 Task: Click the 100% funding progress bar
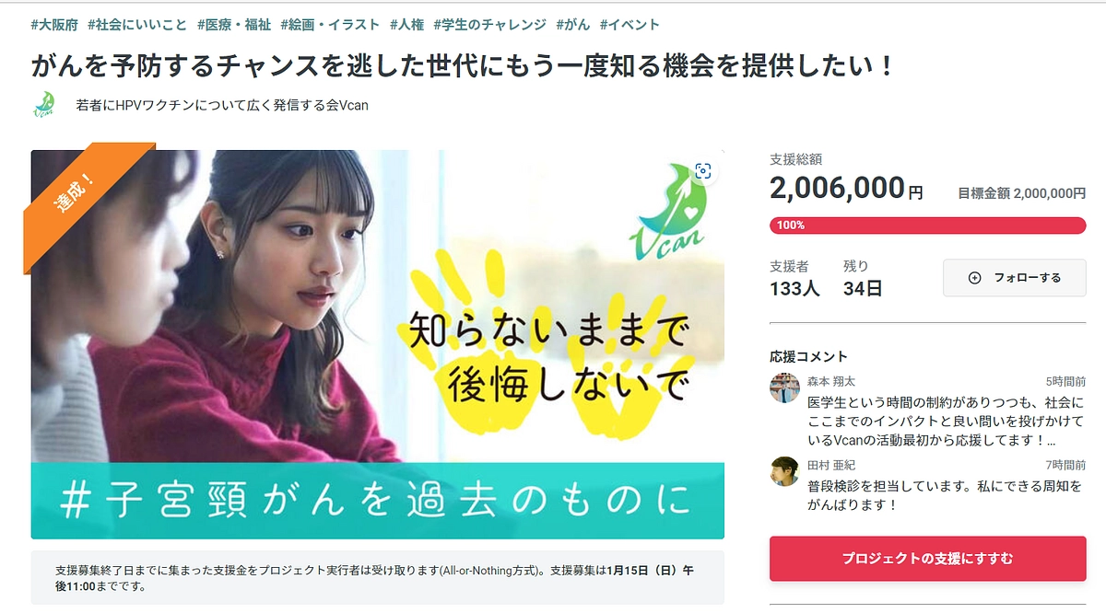(x=927, y=225)
